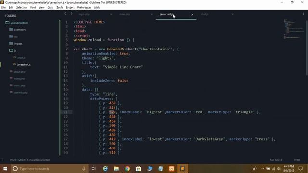Open the Tools menu
This screenshot has width=308, height=173.
coord(60,7)
